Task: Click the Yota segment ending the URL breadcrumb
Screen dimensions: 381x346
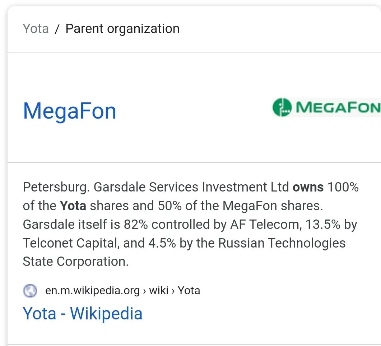Action: (x=189, y=290)
